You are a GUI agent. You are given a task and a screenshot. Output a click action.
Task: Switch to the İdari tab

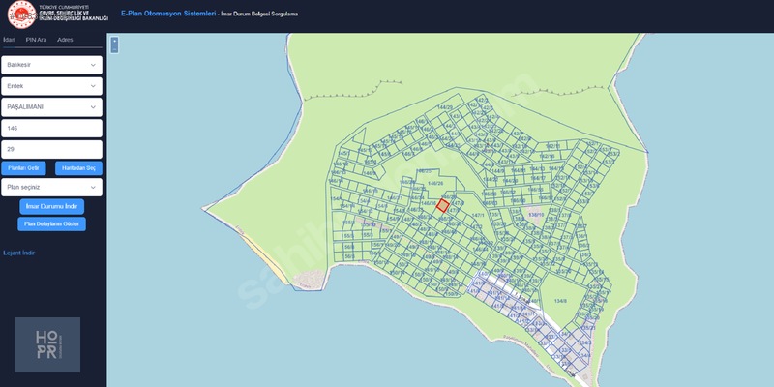10,40
